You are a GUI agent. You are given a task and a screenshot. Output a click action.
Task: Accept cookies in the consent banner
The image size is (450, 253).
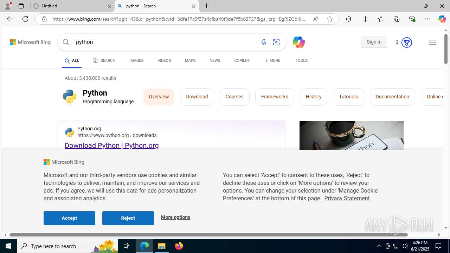(69, 218)
